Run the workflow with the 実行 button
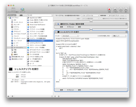The image size is (136, 107). (126, 9)
